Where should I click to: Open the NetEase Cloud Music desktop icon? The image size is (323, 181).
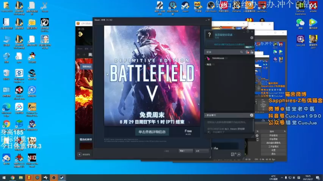[x=224, y=7]
